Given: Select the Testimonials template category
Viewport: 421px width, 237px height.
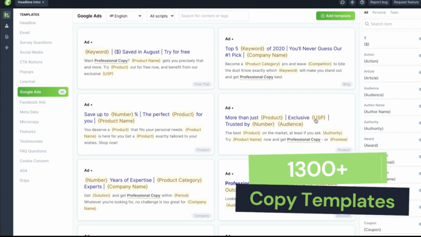Looking at the screenshot, I should (x=31, y=142).
